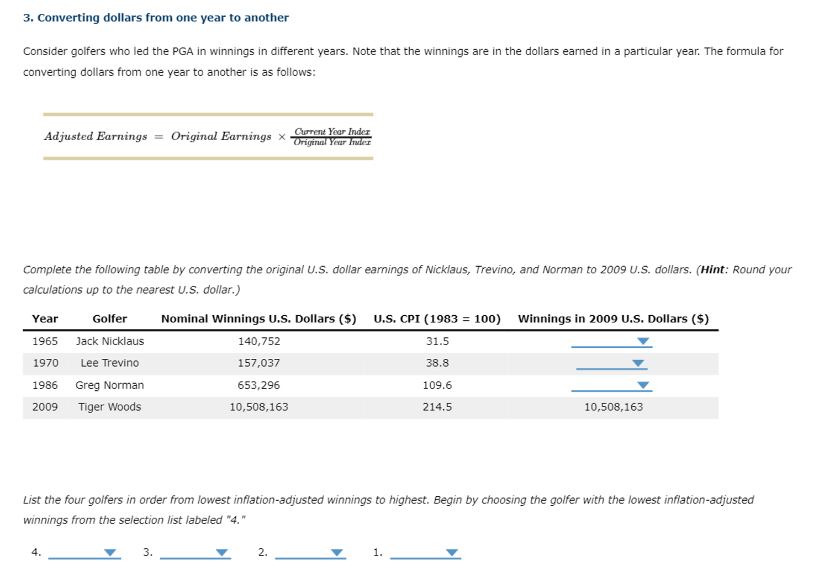Viewport: 840px width, 578px height.
Task: Click the Adjusted Earnings formula box
Action: (208, 136)
